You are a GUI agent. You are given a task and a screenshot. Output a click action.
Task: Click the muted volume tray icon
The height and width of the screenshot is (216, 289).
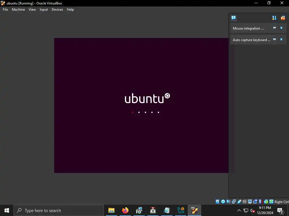point(252,210)
